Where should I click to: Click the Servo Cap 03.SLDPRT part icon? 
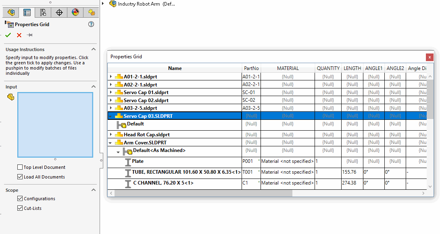click(x=119, y=116)
